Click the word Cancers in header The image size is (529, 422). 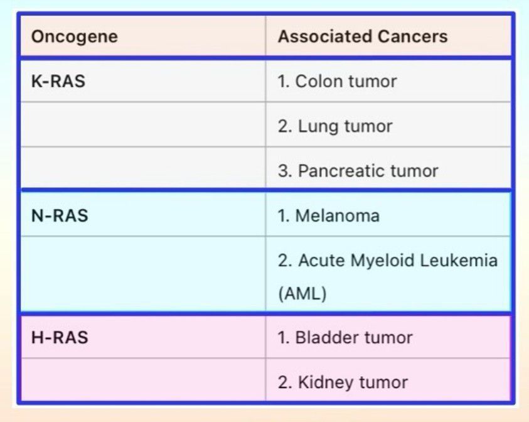click(x=419, y=36)
